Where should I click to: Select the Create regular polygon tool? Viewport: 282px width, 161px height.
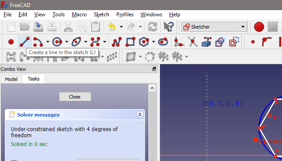point(144,42)
